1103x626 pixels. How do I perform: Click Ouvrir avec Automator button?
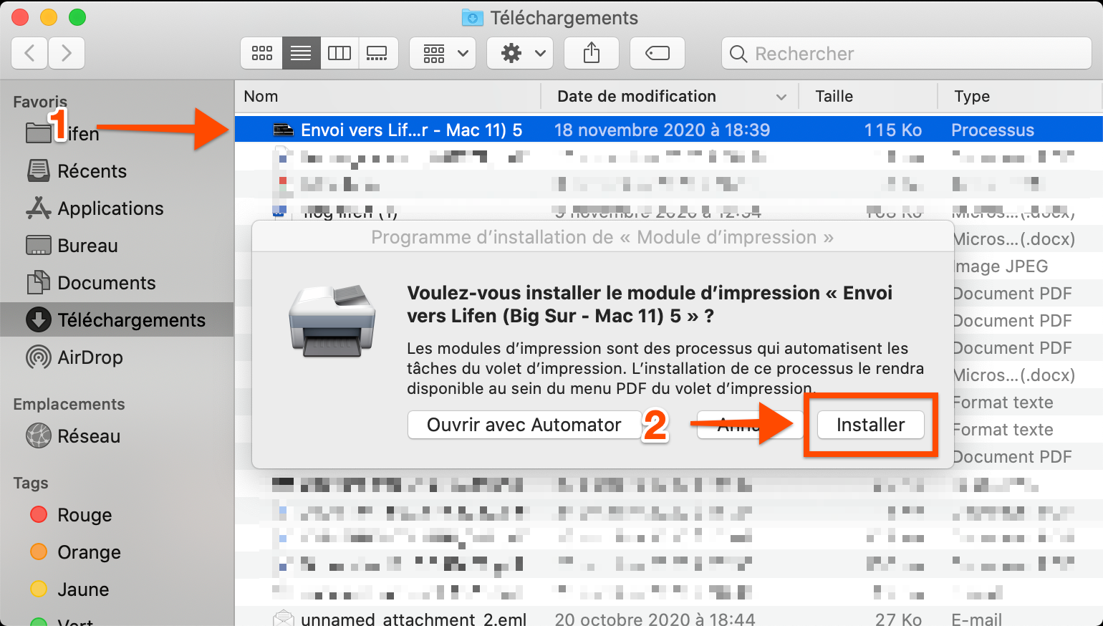524,425
